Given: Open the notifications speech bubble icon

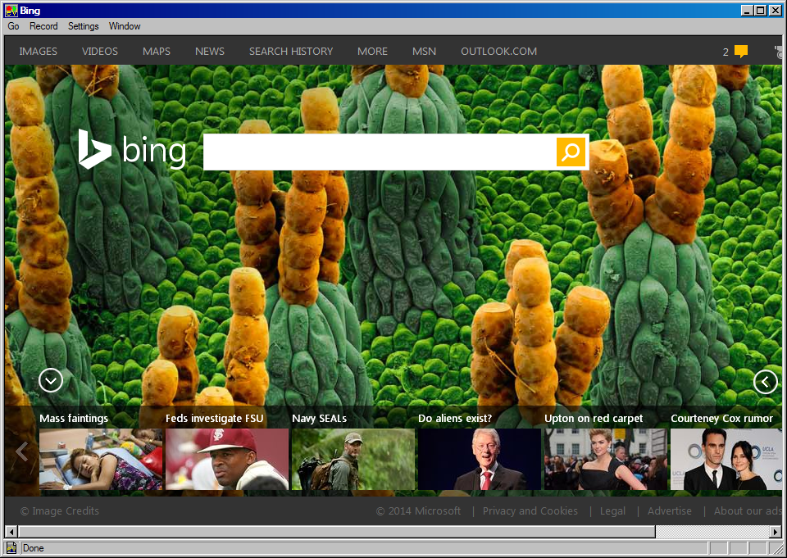Looking at the screenshot, I should click(741, 52).
